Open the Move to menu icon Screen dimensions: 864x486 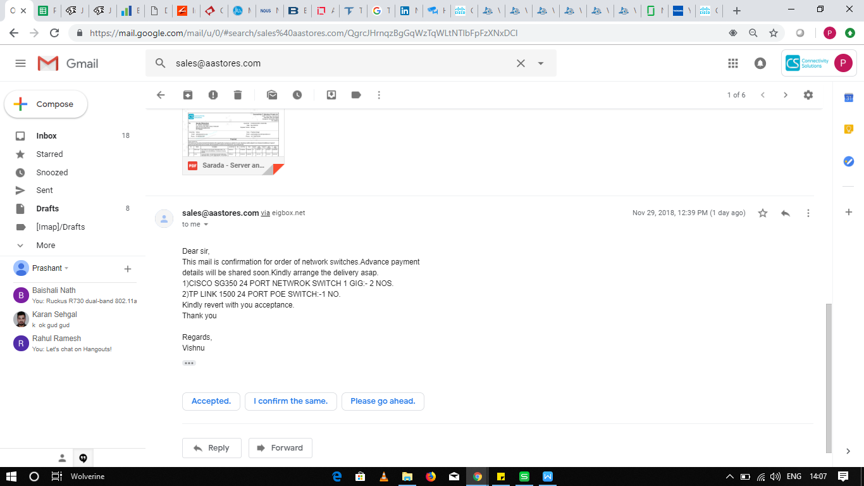[x=331, y=95]
